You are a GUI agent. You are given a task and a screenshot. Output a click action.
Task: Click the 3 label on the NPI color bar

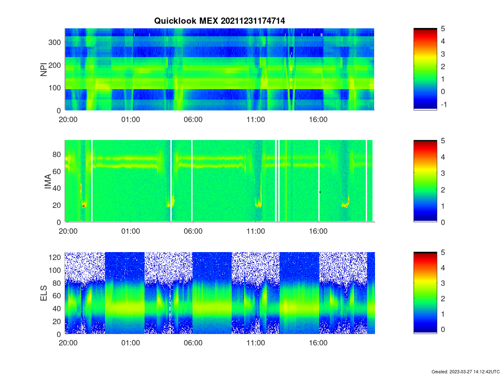[443, 54]
